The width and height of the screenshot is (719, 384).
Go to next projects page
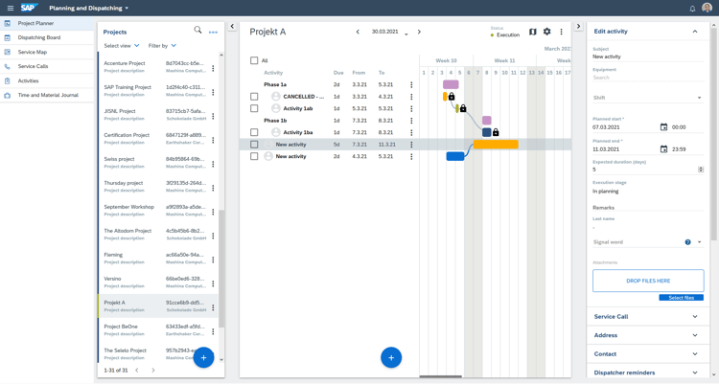[x=153, y=371]
